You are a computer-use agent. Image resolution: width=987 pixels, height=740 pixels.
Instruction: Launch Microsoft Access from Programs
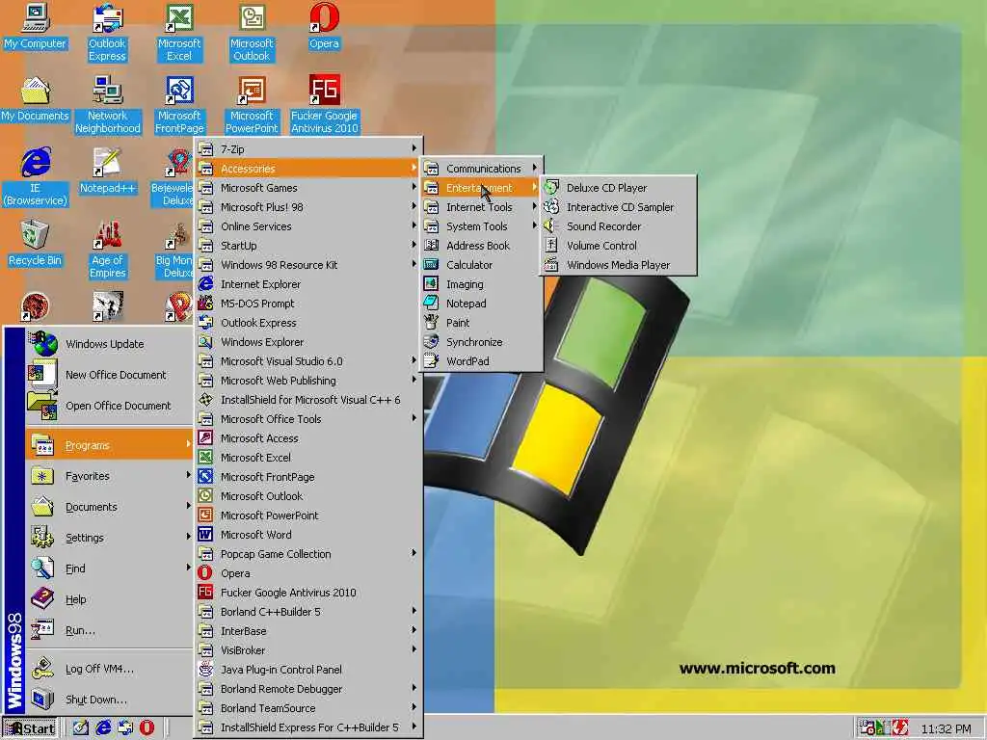(x=307, y=438)
